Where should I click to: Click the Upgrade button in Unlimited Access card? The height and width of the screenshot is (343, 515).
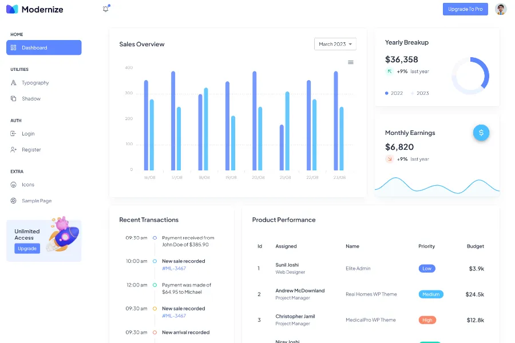[x=27, y=249]
